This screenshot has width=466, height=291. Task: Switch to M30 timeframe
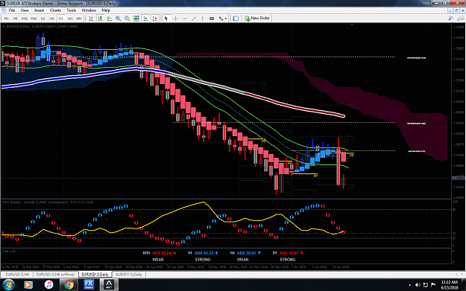34,19
